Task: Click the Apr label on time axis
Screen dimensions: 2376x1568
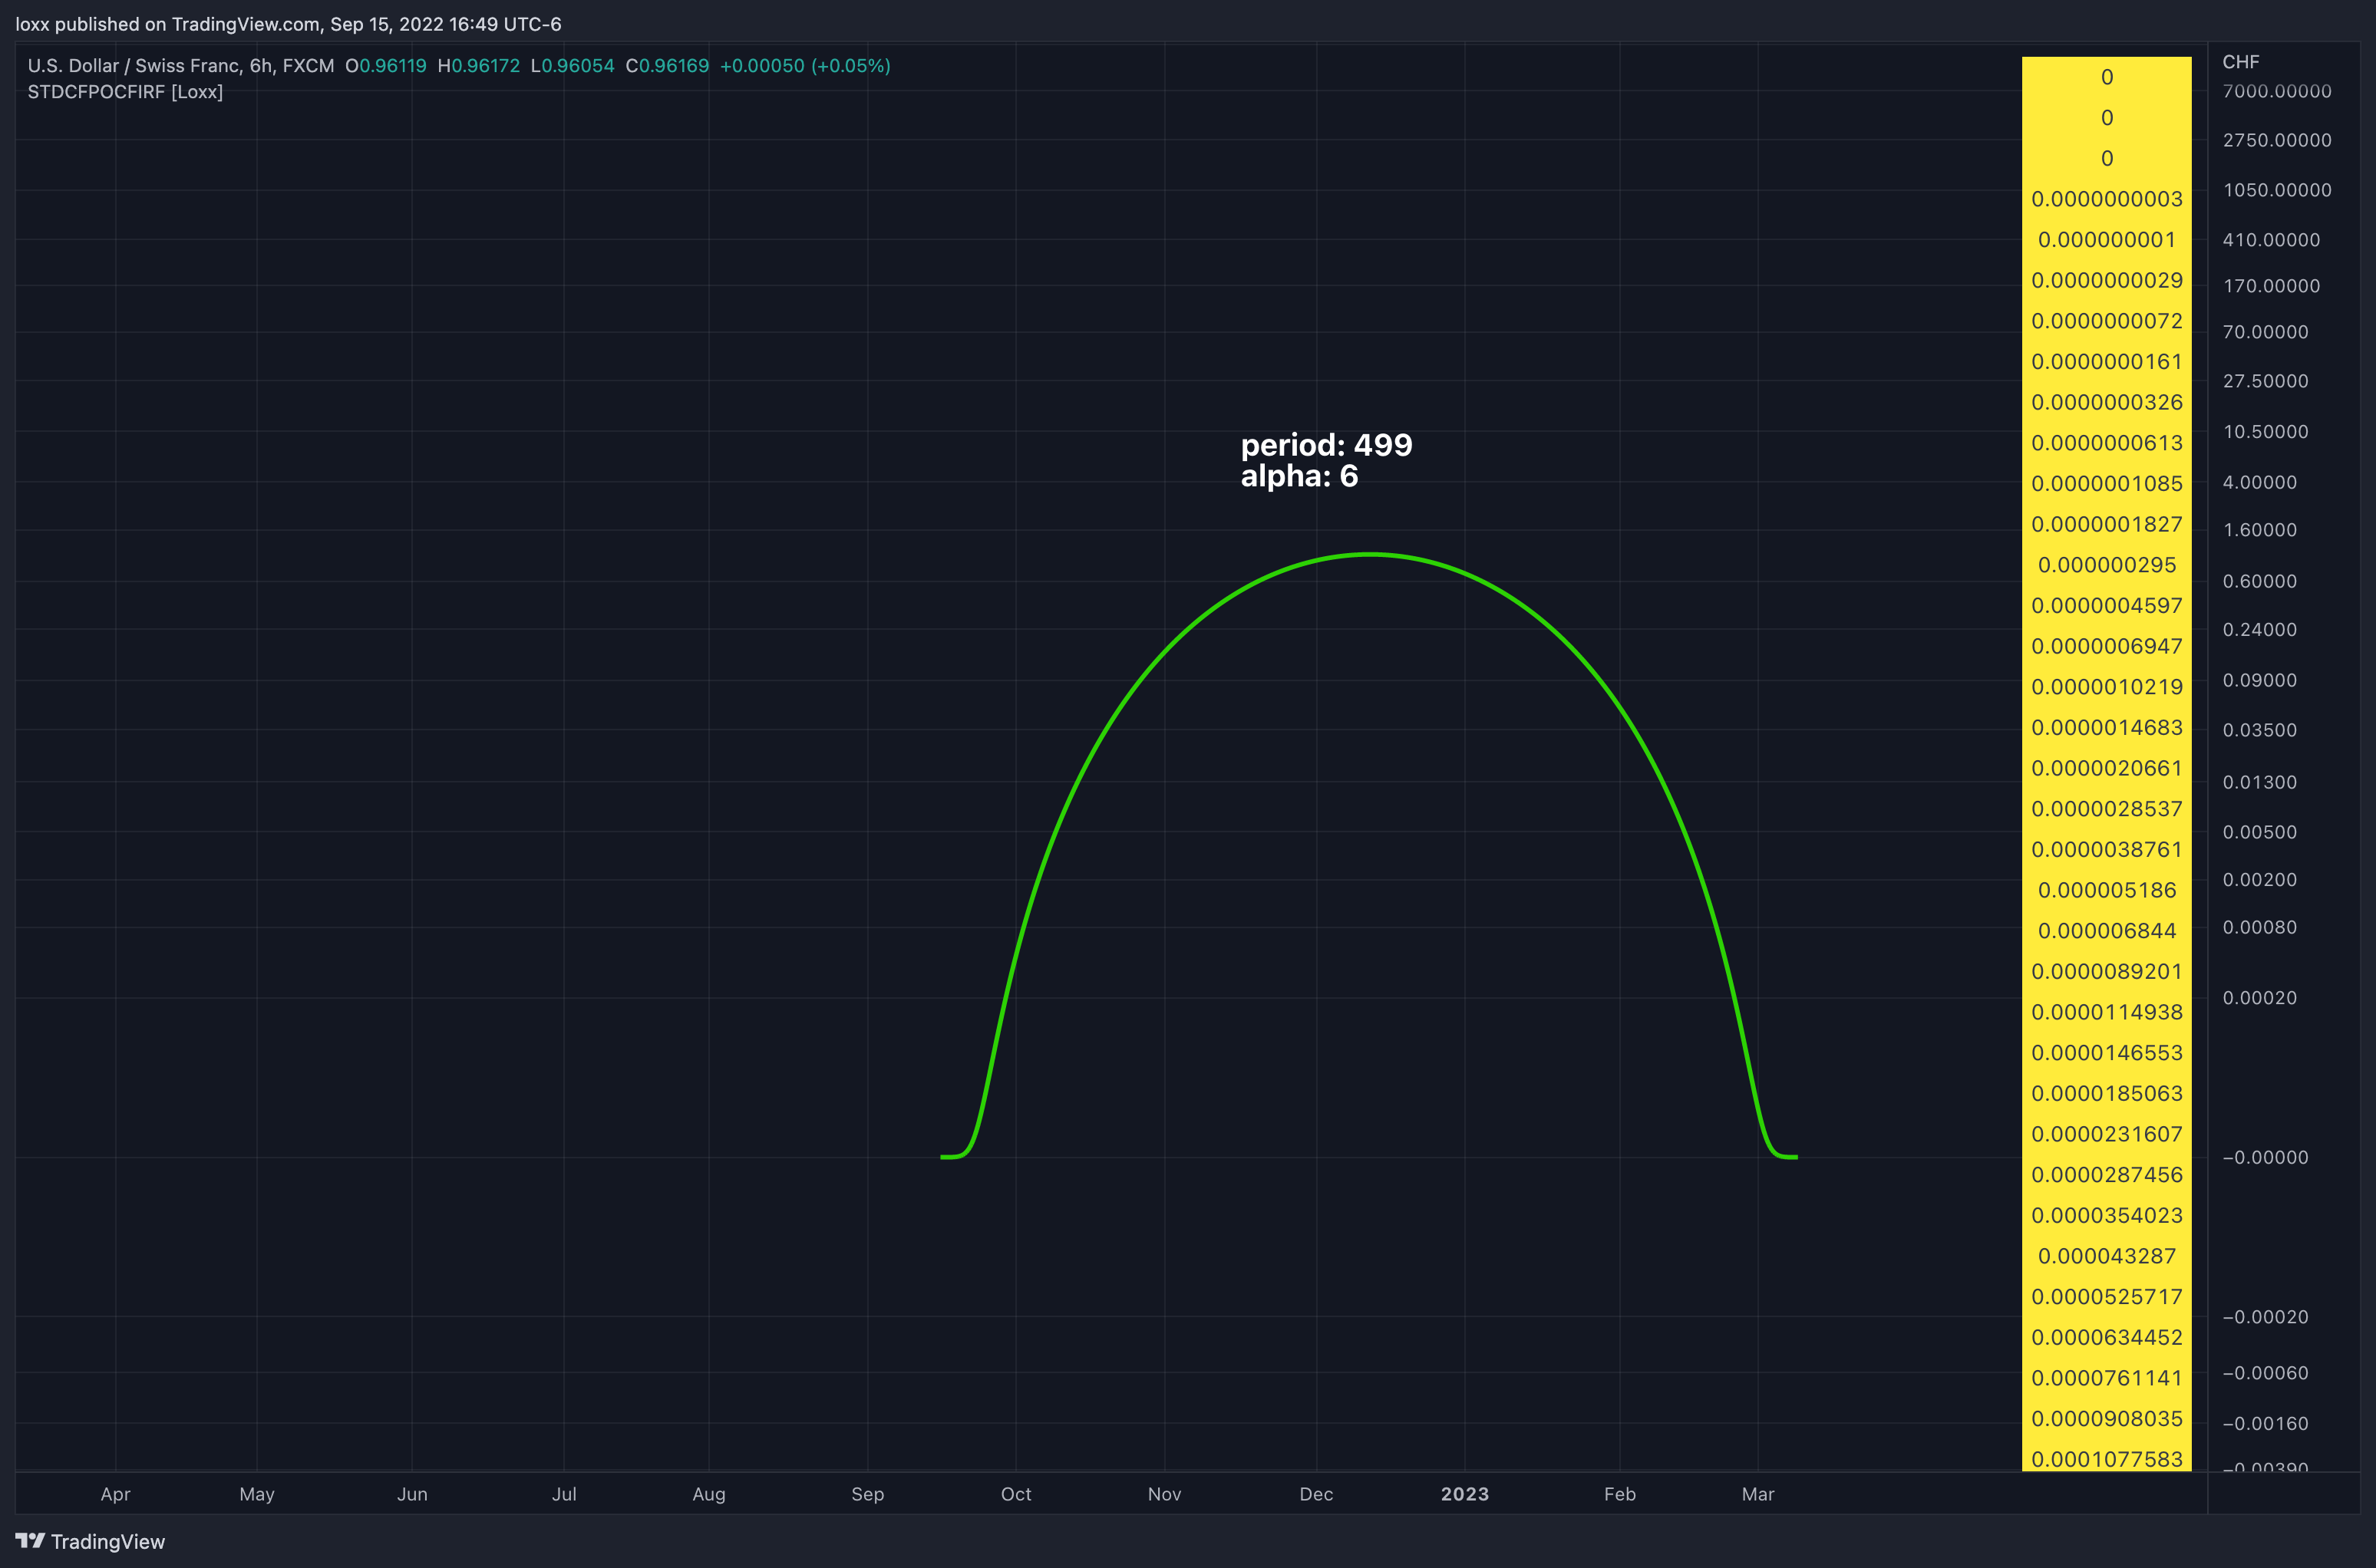Action: coord(116,1494)
